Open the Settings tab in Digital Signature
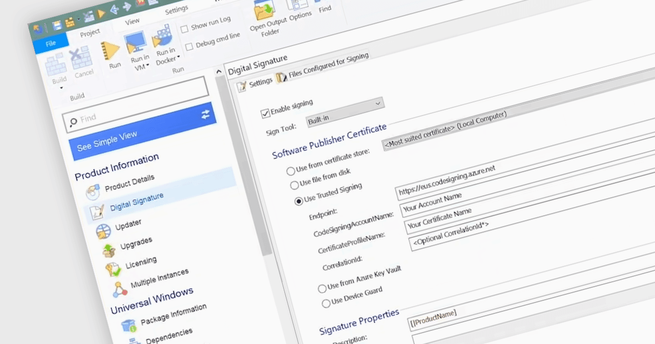This screenshot has height=344, width=655. click(x=254, y=84)
